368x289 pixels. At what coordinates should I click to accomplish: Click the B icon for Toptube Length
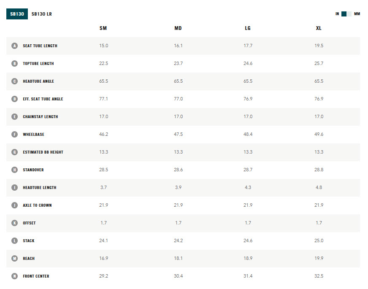coord(14,63)
